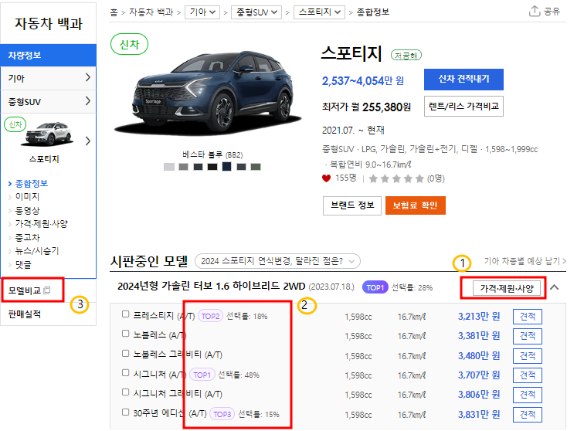
Task: Select 뉴스/시승기 in sidebar menu
Action: click(x=37, y=251)
